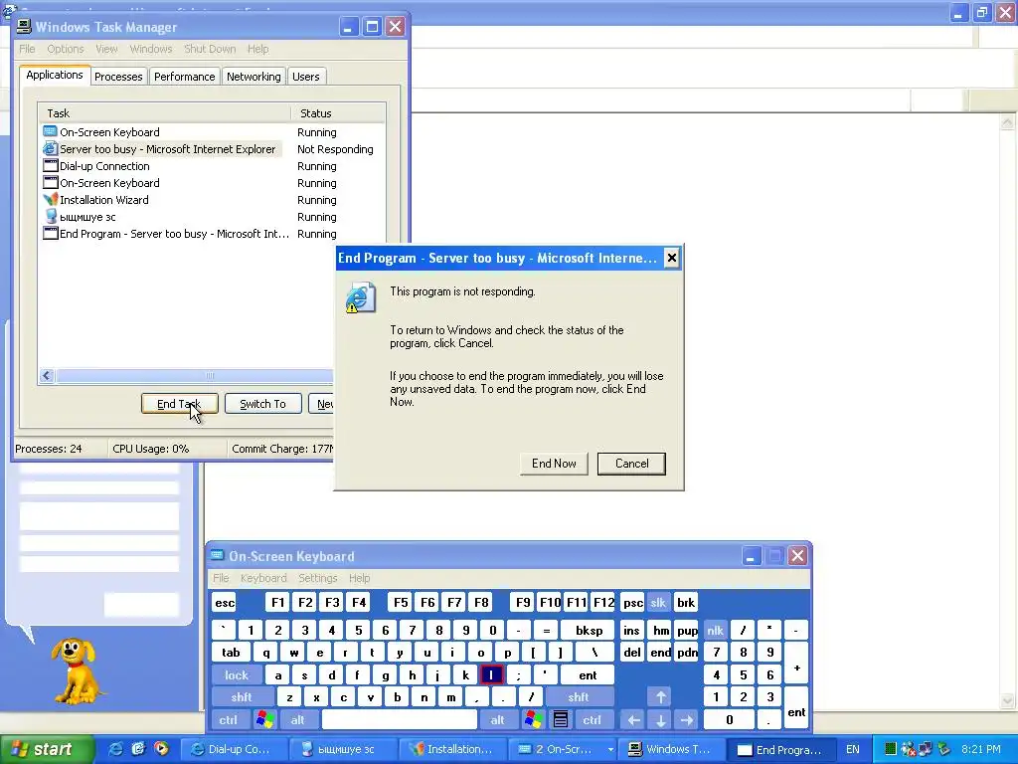The image size is (1018, 764).
Task: Click the application menu key on keyboard
Action: click(561, 719)
